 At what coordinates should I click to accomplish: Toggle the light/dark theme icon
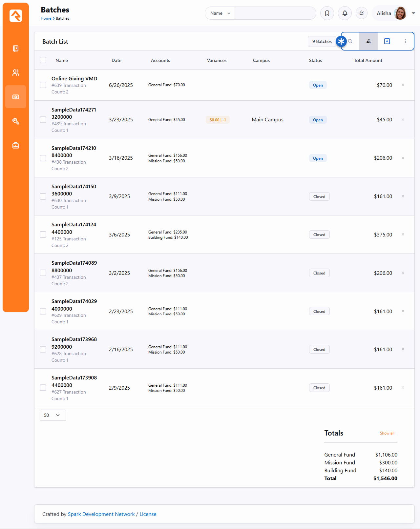click(x=362, y=13)
